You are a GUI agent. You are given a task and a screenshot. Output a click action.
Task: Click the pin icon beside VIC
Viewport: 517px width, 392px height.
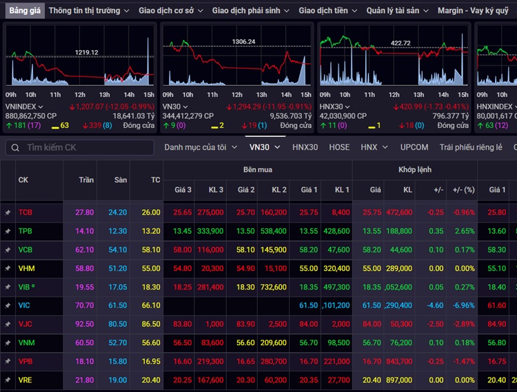pos(8,305)
